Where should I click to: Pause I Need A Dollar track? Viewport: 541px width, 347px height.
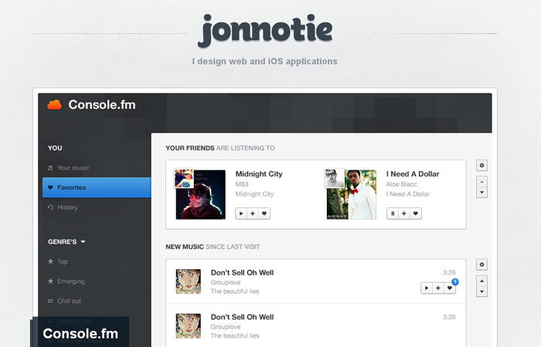click(x=393, y=214)
